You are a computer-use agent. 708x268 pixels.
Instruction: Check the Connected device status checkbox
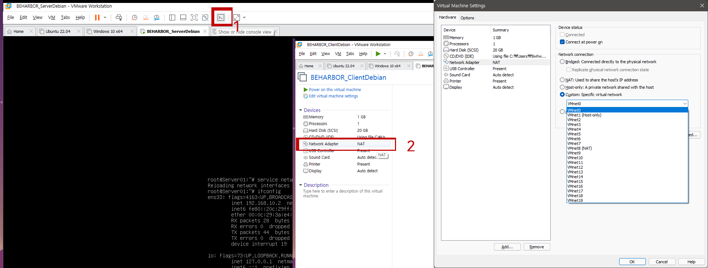pos(562,35)
